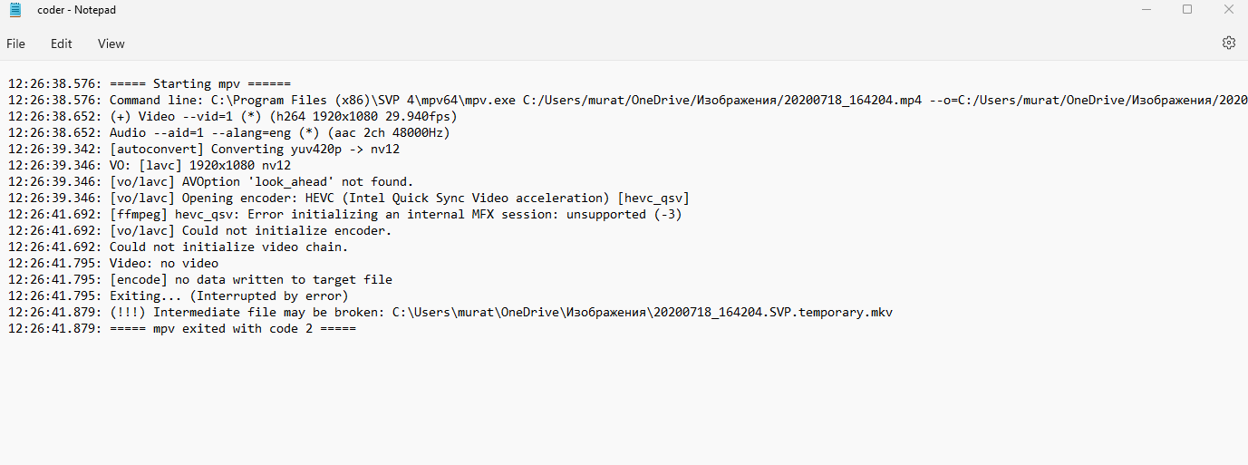Maximize the Notepad window
This screenshot has height=465, width=1248.
(1187, 10)
